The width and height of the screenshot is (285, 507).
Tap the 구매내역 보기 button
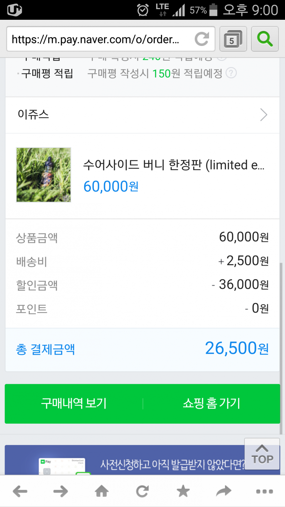tap(74, 404)
